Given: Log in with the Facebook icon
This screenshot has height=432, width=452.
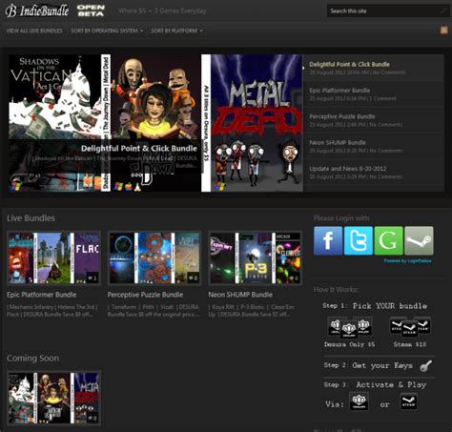Looking at the screenshot, I should pyautogui.click(x=328, y=240).
